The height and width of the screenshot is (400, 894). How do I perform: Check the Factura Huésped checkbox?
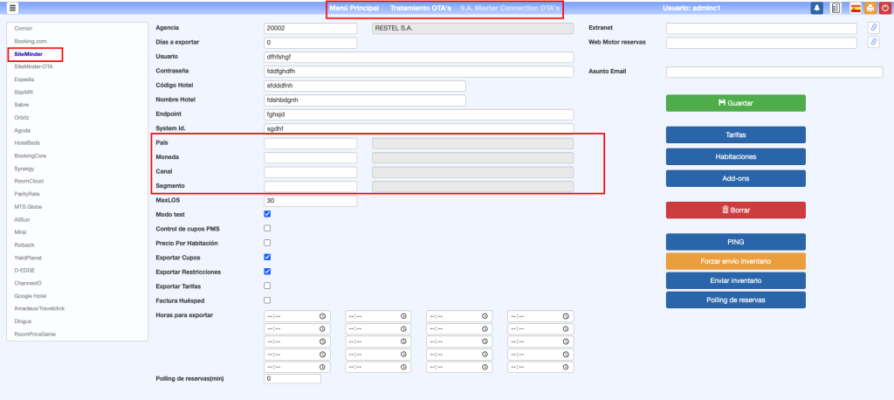coord(267,300)
